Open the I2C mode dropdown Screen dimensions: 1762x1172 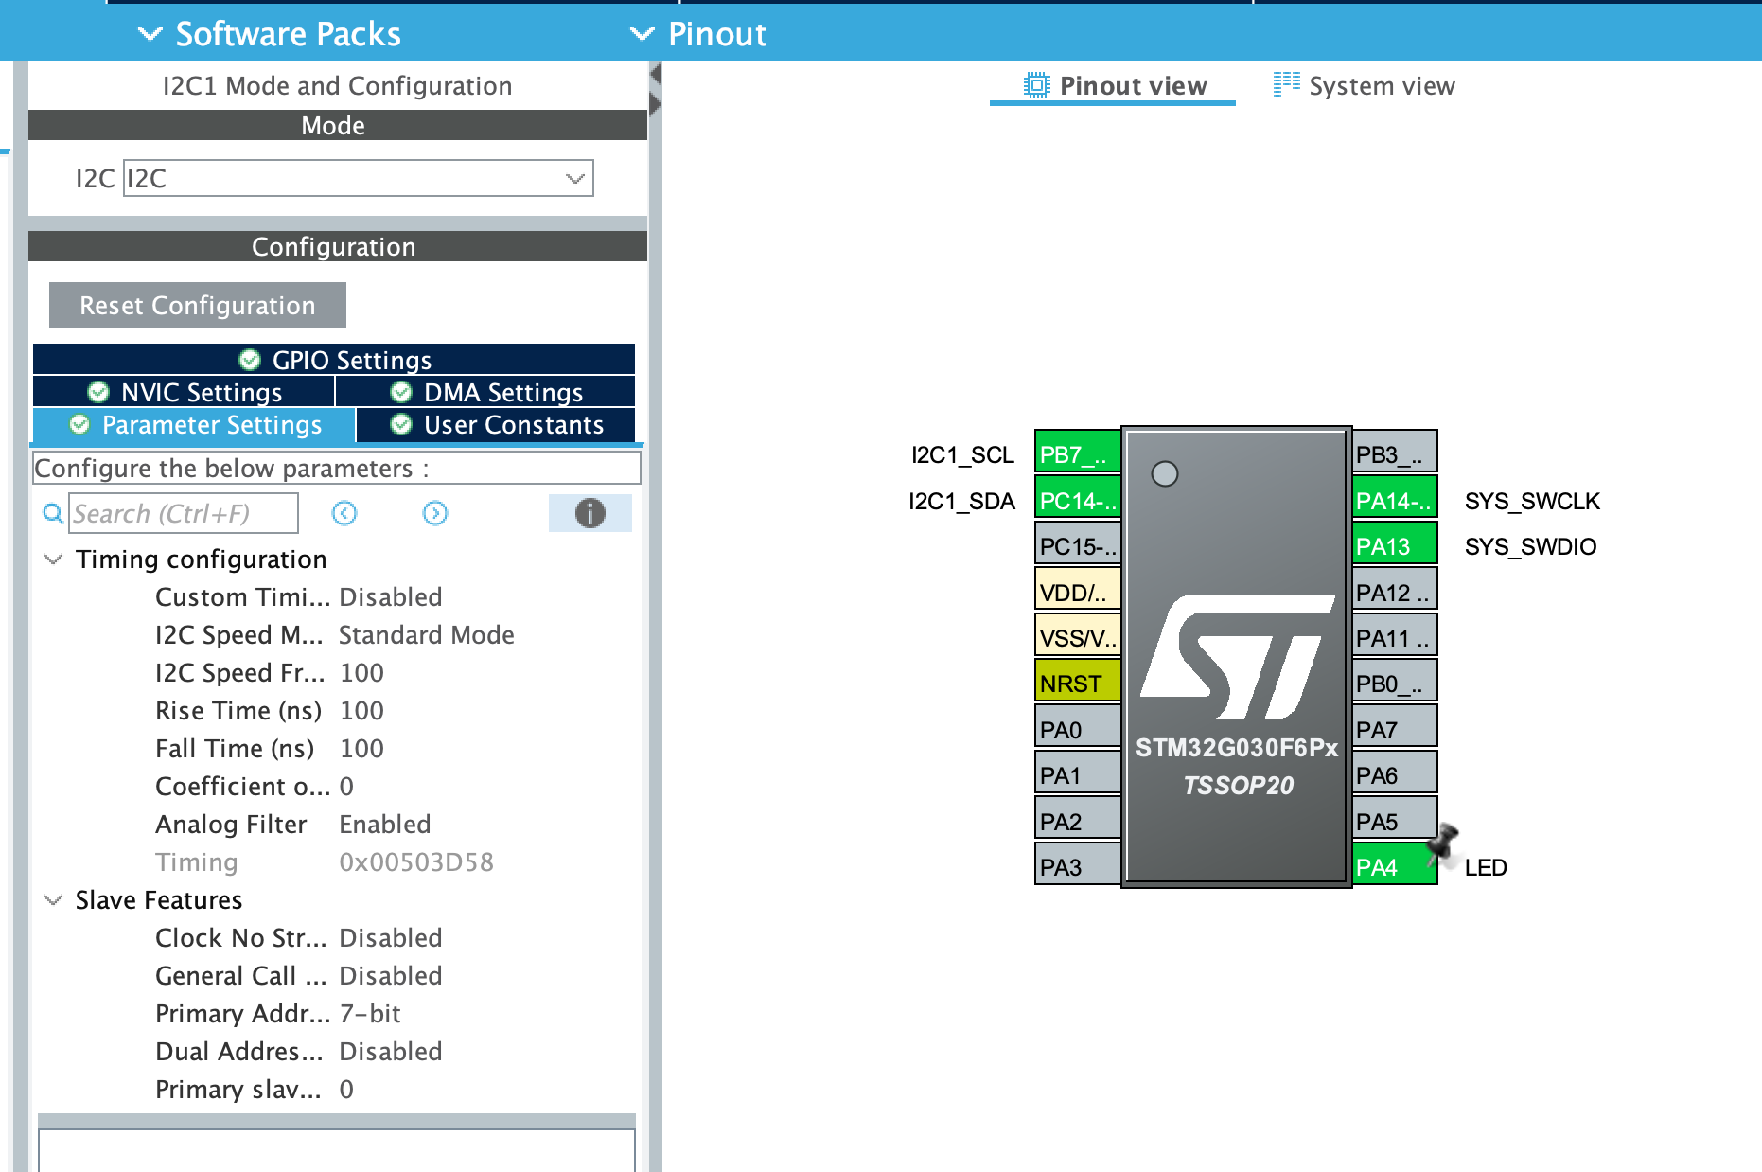tap(573, 178)
